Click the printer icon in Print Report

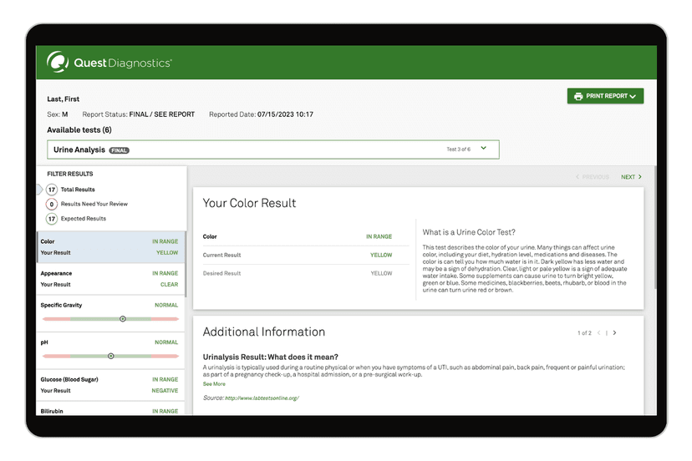coord(578,97)
